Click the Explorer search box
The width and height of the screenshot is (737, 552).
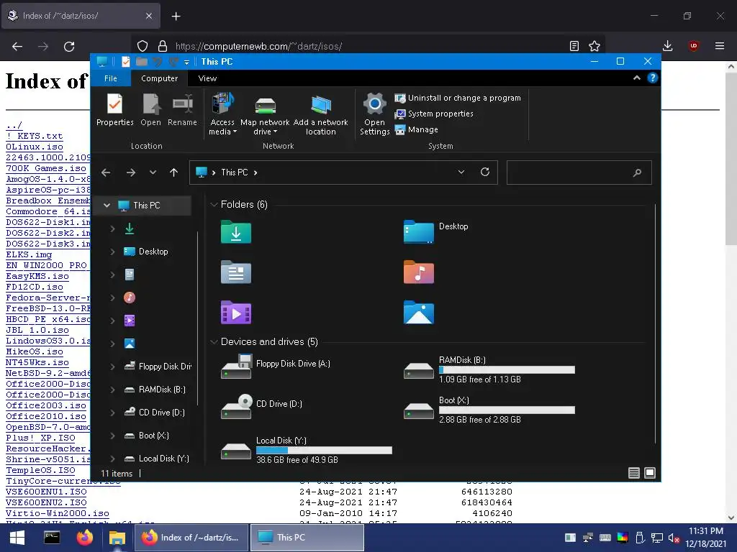[x=579, y=172]
